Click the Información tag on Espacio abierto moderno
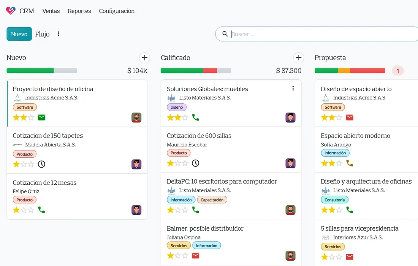Screen dimensions: 418x266 [335, 153]
